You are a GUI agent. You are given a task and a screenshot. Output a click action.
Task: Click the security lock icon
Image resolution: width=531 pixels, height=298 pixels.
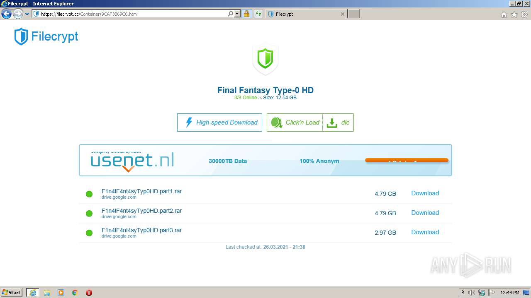point(247,14)
